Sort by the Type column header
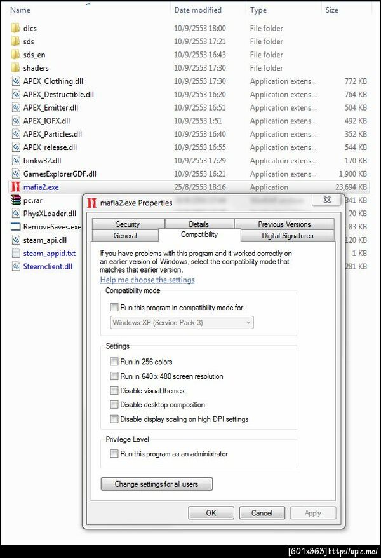 pyautogui.click(x=258, y=10)
